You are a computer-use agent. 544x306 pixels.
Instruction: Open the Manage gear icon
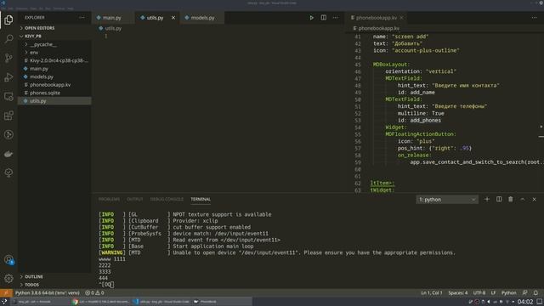pyautogui.click(x=8, y=278)
